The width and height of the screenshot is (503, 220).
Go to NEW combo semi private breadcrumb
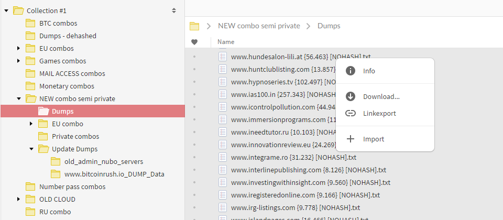tap(259, 26)
